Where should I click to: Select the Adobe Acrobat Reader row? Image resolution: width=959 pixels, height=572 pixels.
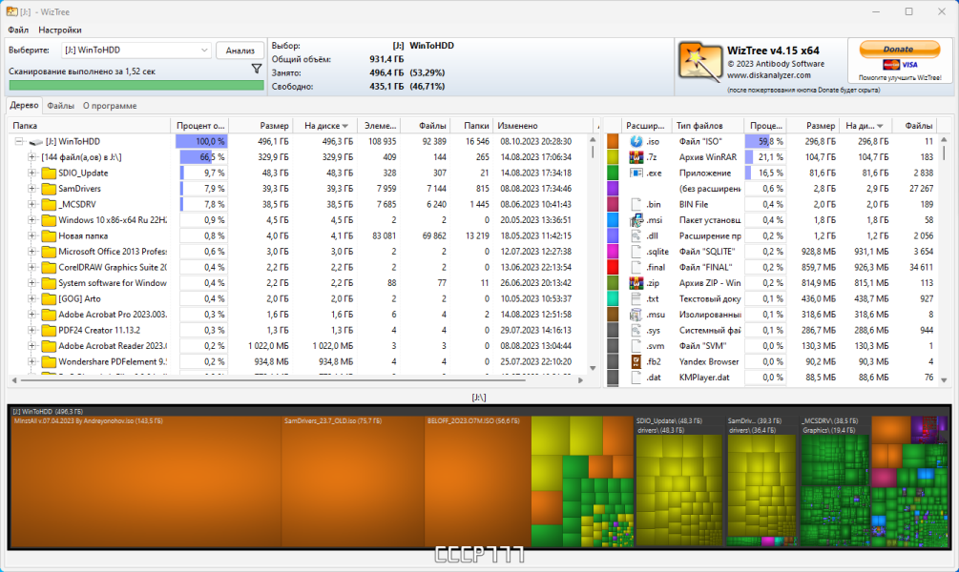coord(300,346)
